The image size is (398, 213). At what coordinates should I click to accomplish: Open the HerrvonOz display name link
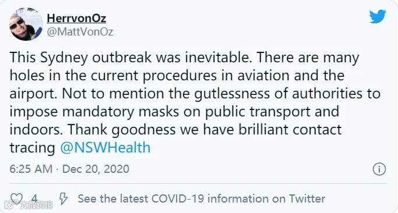[76, 18]
